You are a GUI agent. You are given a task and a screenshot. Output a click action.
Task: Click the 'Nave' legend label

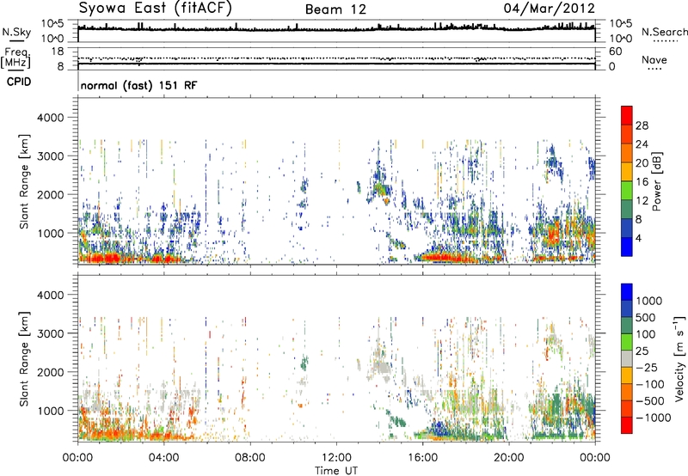[654, 59]
